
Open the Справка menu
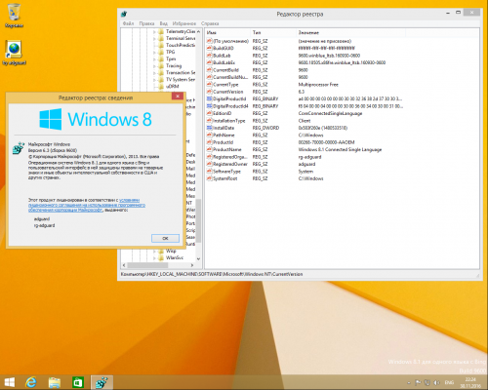(x=210, y=23)
